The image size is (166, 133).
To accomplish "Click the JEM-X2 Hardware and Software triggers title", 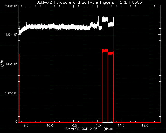I will (75, 2).
